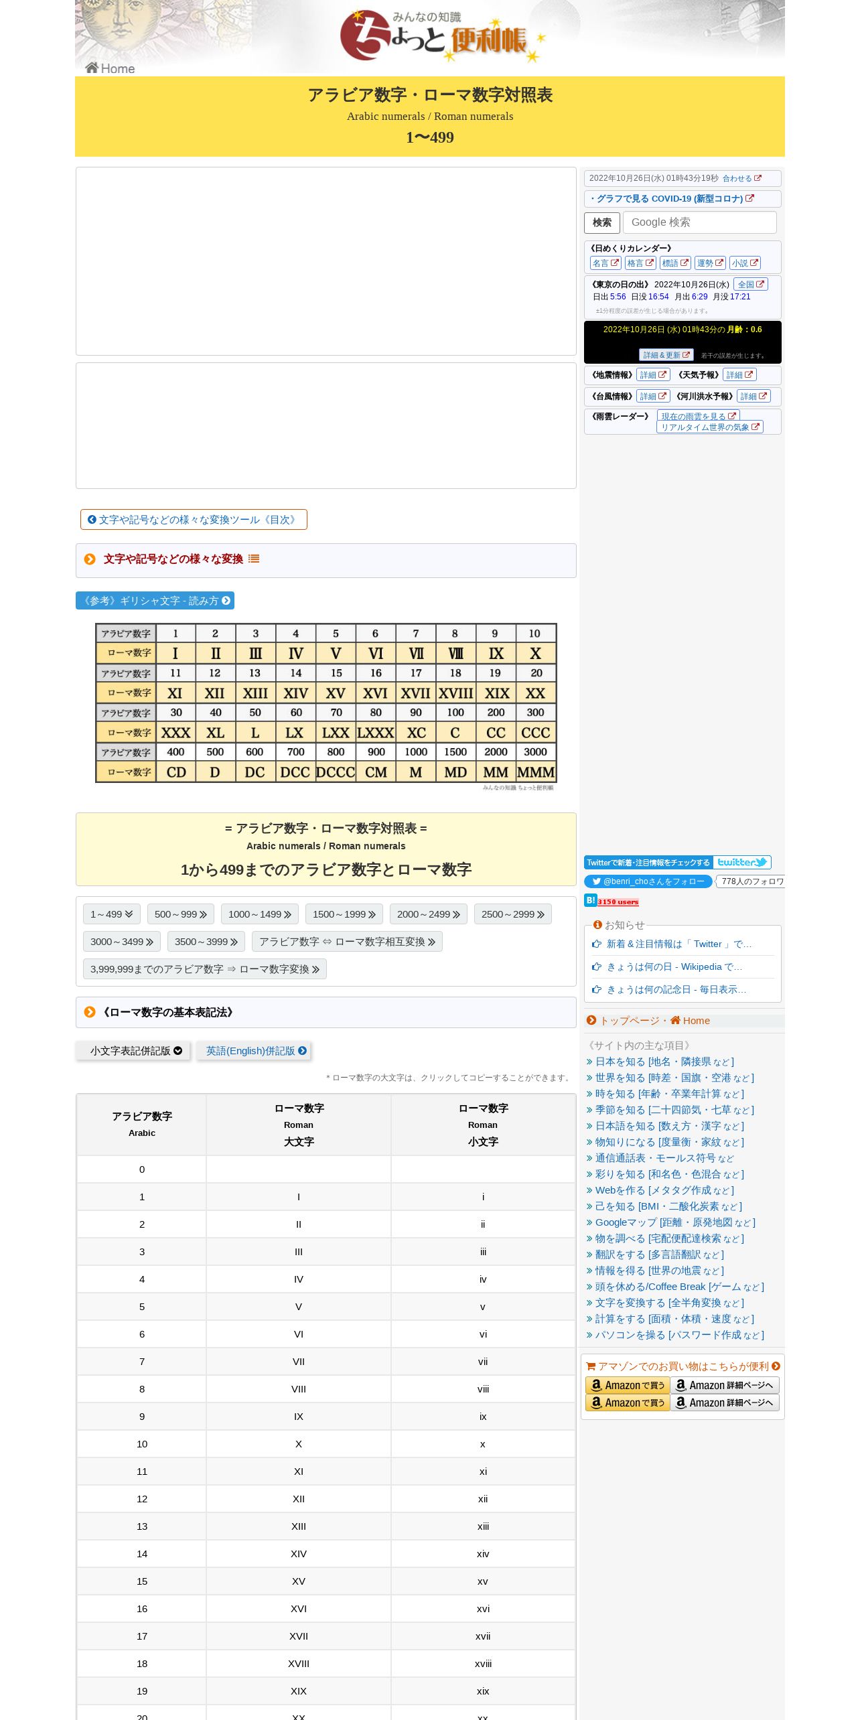Image resolution: width=860 pixels, height=1720 pixels.
Task: Follow @benri_cho on Twitter
Action: coord(648,881)
